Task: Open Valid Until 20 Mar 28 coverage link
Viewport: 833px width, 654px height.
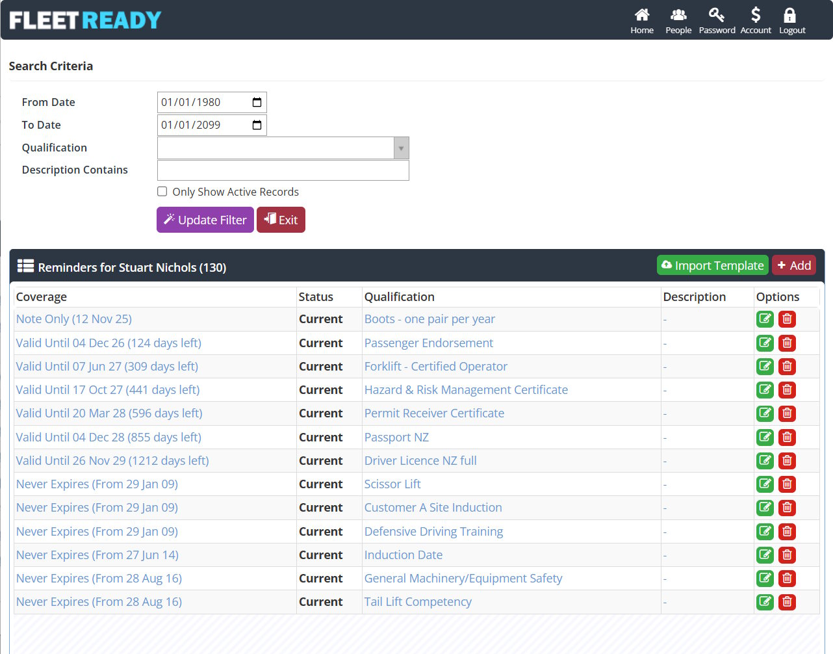Action: click(109, 413)
